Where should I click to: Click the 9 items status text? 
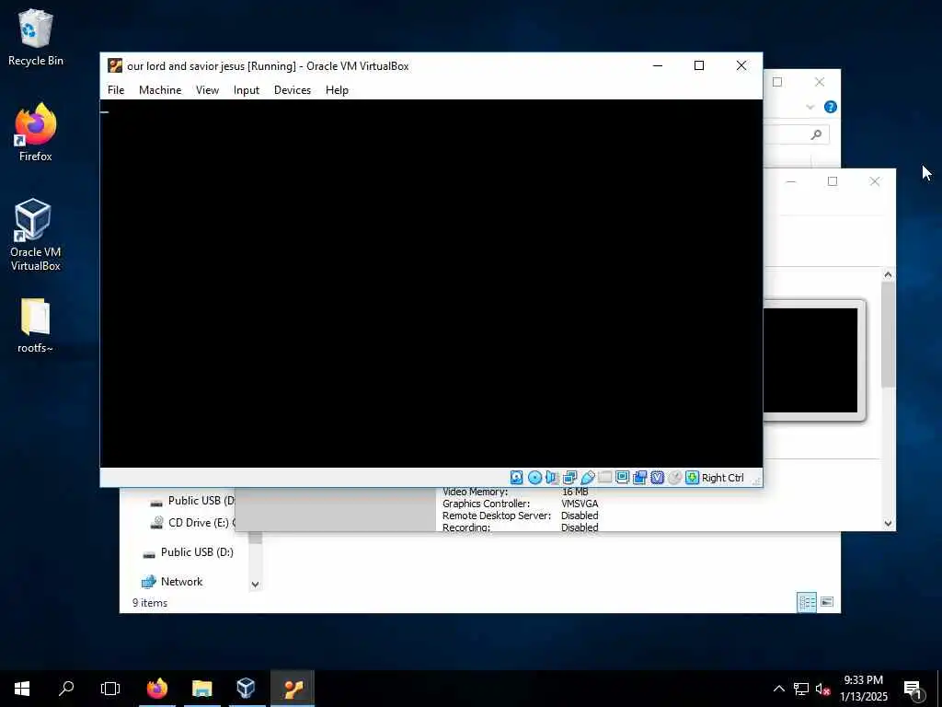coord(150,602)
